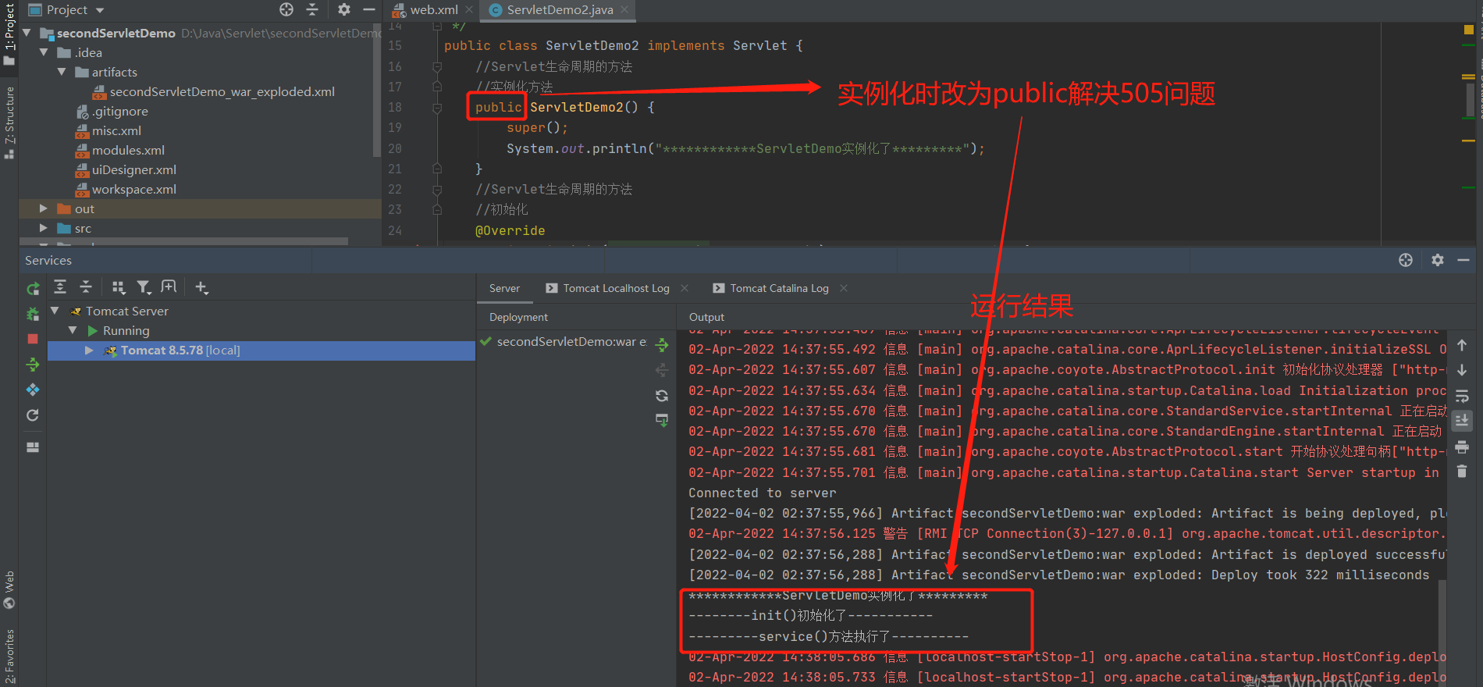Select Tomcat Server tree row
The height and width of the screenshot is (687, 1483).
[x=261, y=311]
